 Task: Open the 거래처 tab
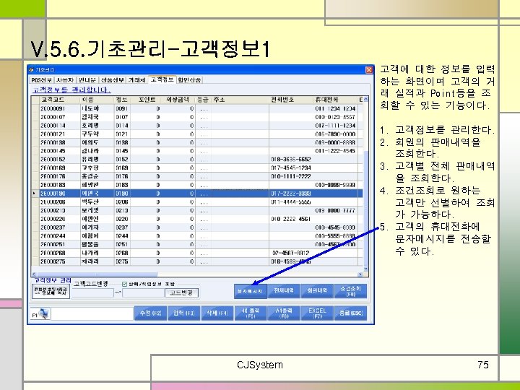point(136,80)
